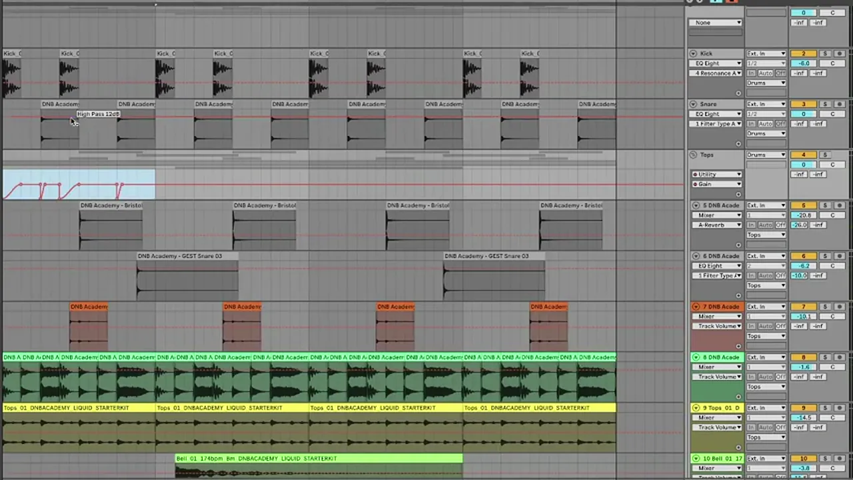
Task: Open the None dropdown in the uppermost track header
Action: [715, 23]
